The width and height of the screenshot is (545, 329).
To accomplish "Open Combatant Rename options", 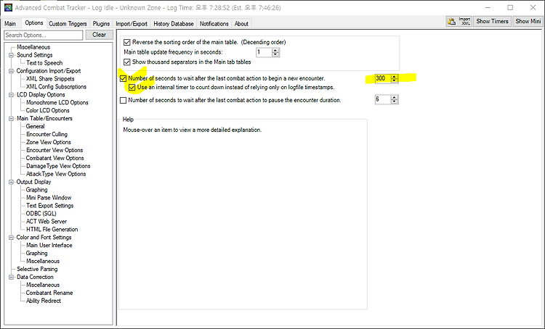I will (49, 293).
